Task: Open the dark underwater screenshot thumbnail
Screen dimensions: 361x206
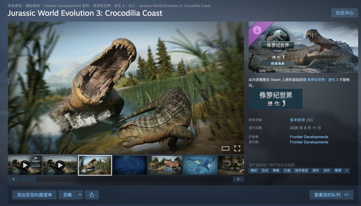Action: [x=130, y=165]
